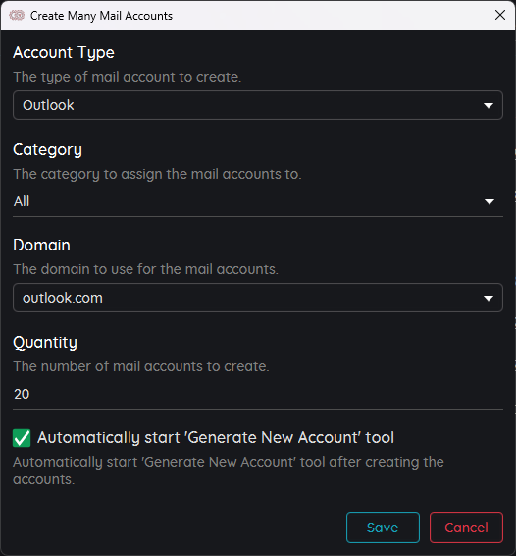The width and height of the screenshot is (516, 556).
Task: Click the Cancel button
Action: pyautogui.click(x=466, y=528)
